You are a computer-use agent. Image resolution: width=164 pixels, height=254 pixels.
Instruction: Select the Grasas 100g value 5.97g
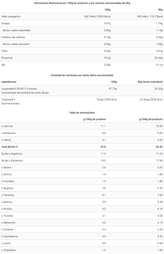click(x=107, y=23)
